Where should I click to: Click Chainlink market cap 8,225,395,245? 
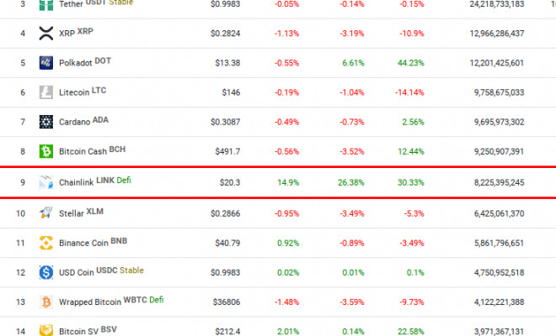tap(500, 182)
